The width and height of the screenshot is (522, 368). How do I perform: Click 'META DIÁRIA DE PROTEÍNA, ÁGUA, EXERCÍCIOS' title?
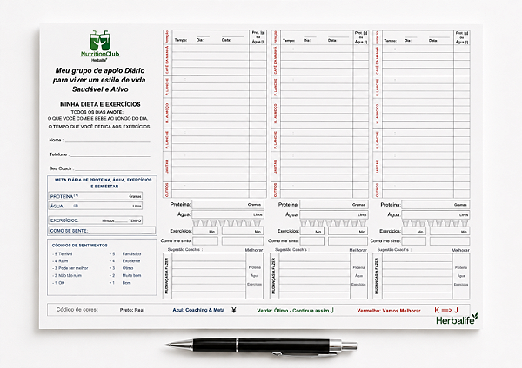click(x=104, y=180)
